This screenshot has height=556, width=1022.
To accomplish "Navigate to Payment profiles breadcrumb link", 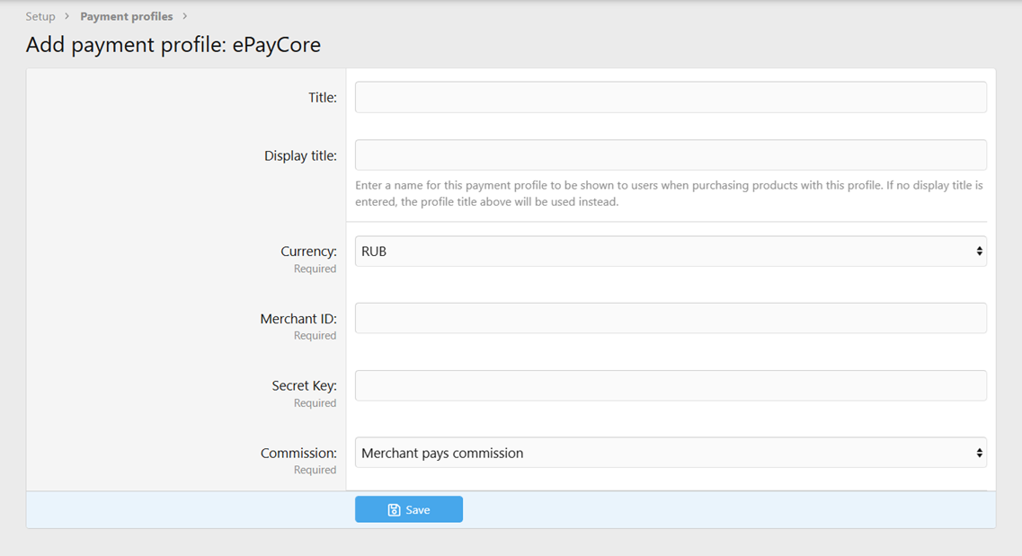I will tap(126, 16).
